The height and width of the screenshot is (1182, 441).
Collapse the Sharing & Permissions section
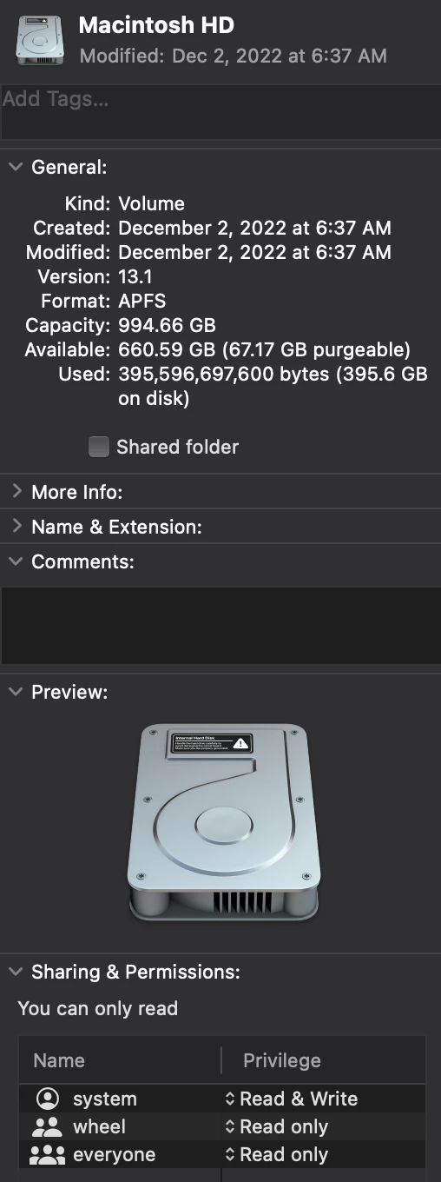pyautogui.click(x=16, y=972)
